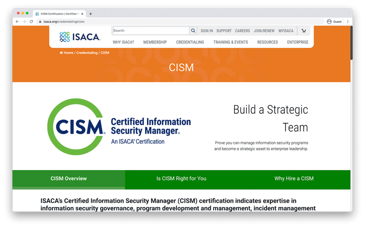This screenshot has height=228, width=365.
Task: Open the CREDENTIALING menu
Action: (x=190, y=42)
